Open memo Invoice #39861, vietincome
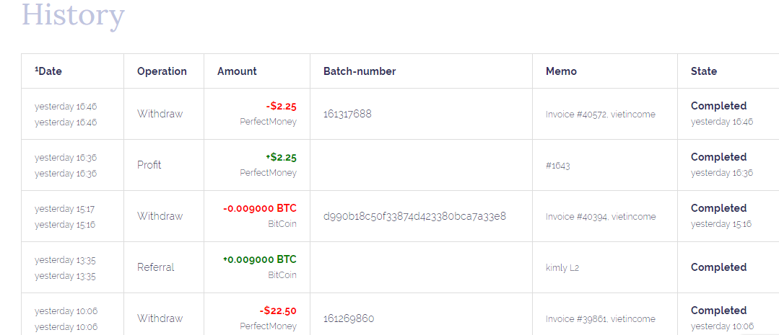This screenshot has height=335, width=779. click(x=601, y=319)
